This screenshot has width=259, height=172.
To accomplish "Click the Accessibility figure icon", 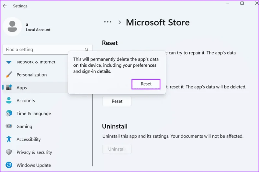I will pos(9,139).
